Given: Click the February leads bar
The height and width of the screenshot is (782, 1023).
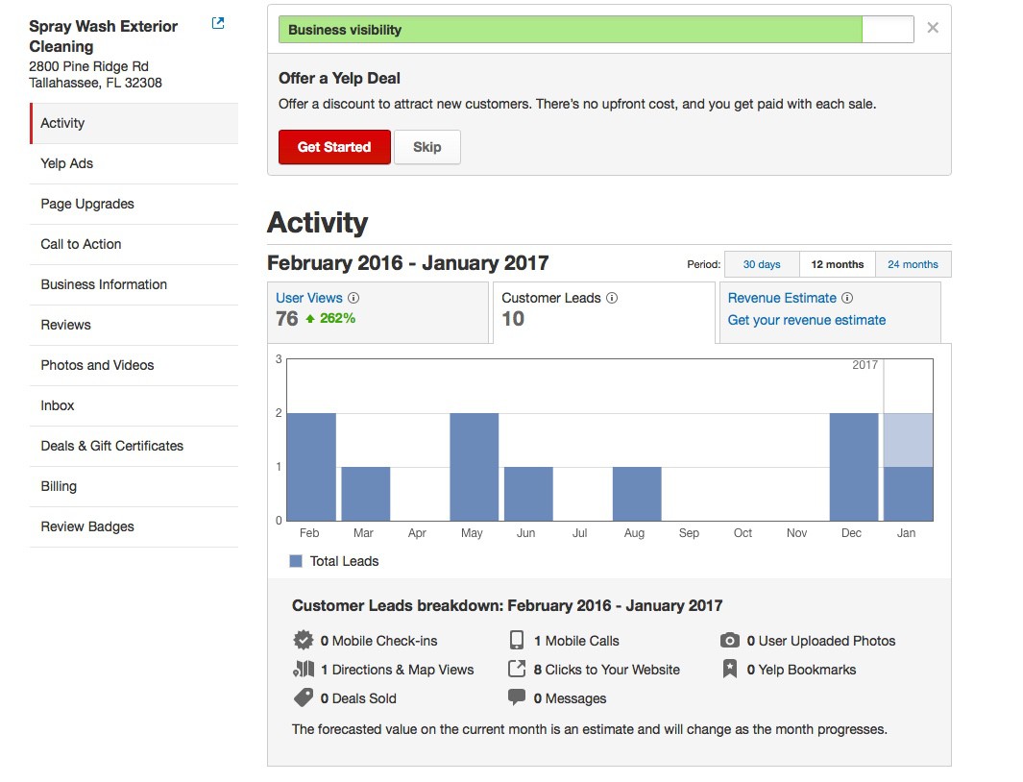Looking at the screenshot, I should 312,467.
